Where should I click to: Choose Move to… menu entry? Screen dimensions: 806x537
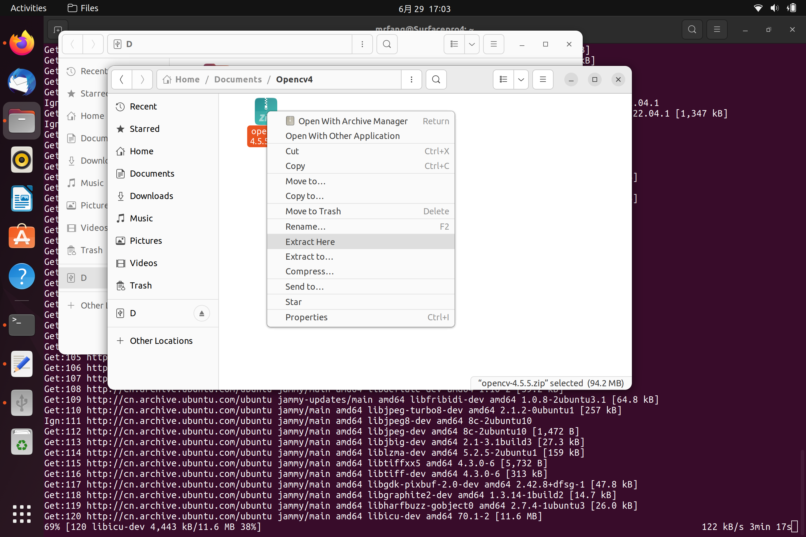pos(361,181)
